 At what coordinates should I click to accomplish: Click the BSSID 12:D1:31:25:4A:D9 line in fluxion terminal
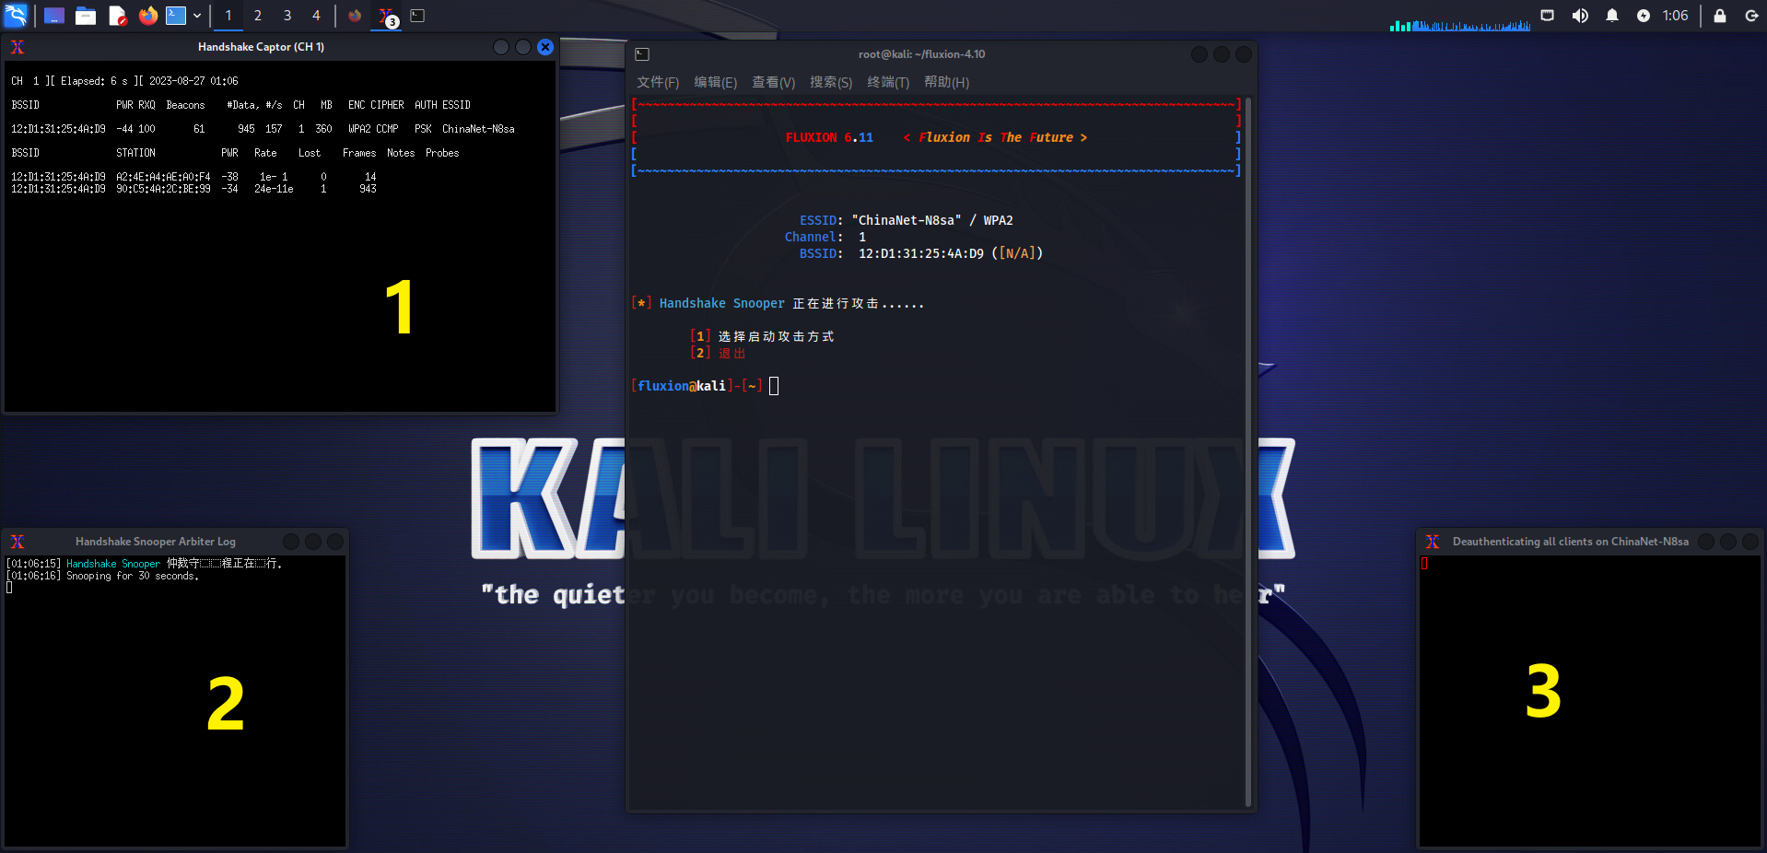(x=920, y=253)
